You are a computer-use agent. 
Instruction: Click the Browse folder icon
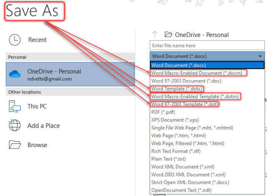point(15,145)
